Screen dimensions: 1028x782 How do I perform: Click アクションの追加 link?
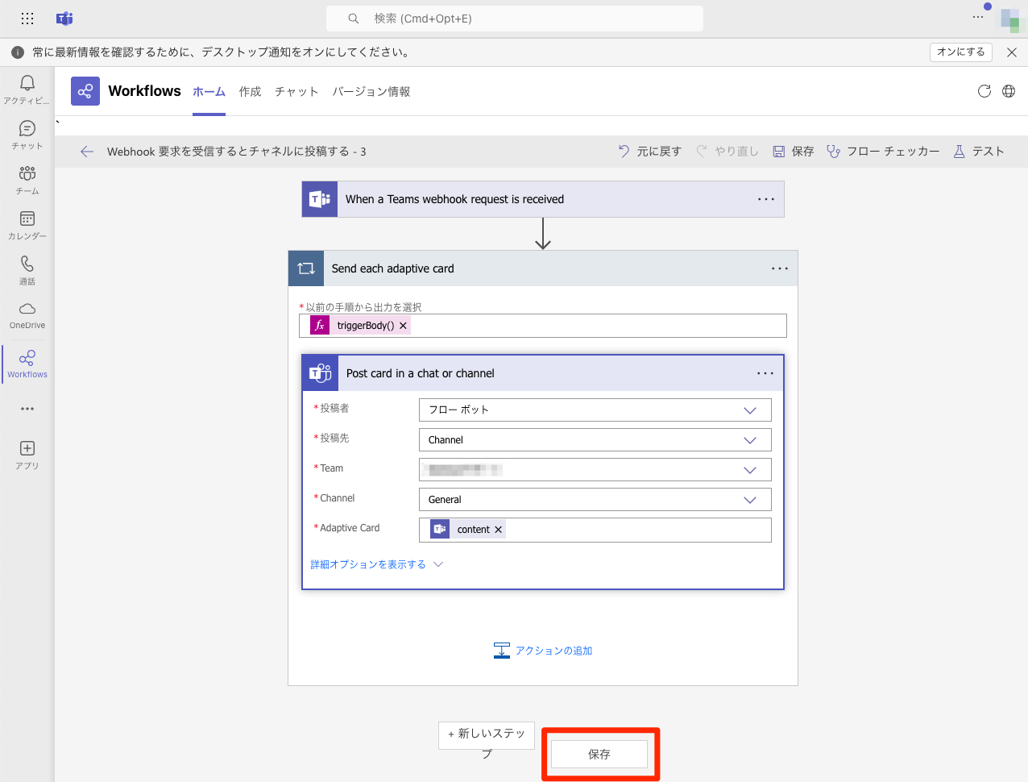[x=543, y=651]
